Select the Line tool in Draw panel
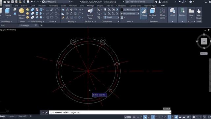This screenshot has height=119, width=211. (52, 14)
